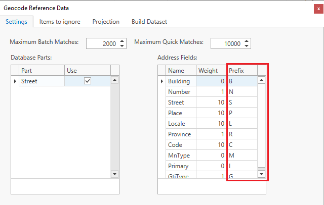Screen dimensions: 324x205
Task: Switch to the Items to ignore tab
Action: (x=60, y=22)
